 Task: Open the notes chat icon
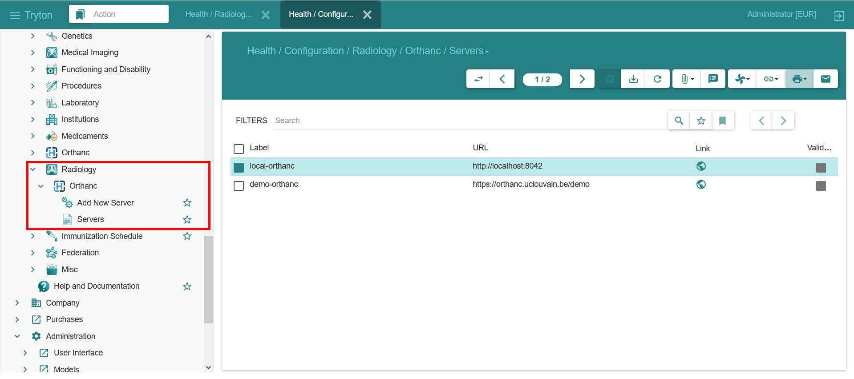pos(713,79)
